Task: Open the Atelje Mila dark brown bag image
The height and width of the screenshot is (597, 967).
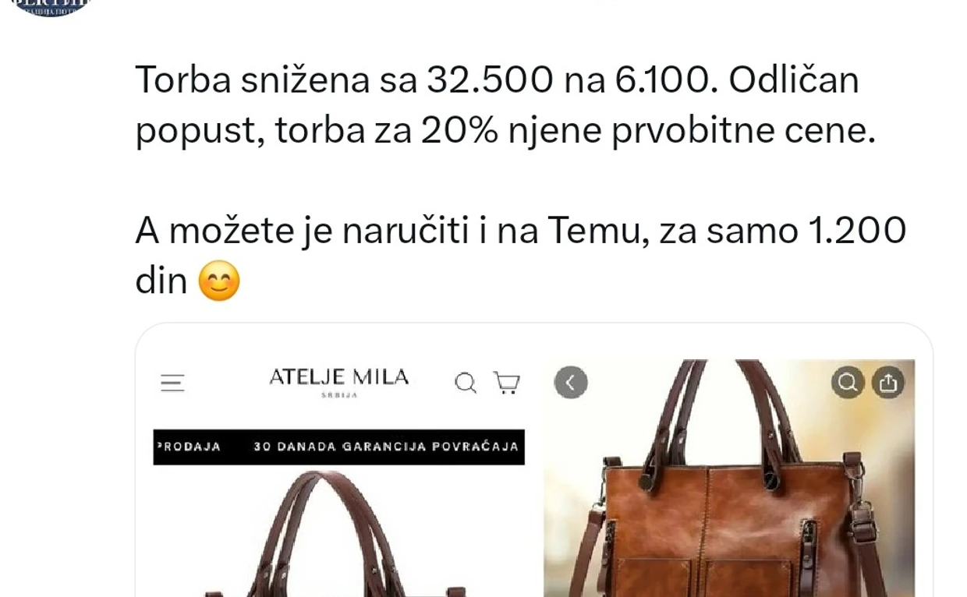Action: pyautogui.click(x=338, y=533)
